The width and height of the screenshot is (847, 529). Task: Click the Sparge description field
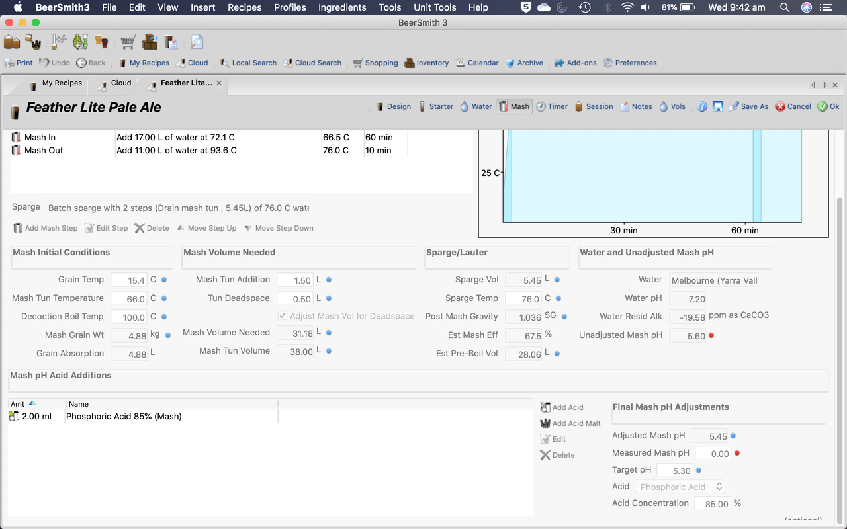(x=178, y=208)
